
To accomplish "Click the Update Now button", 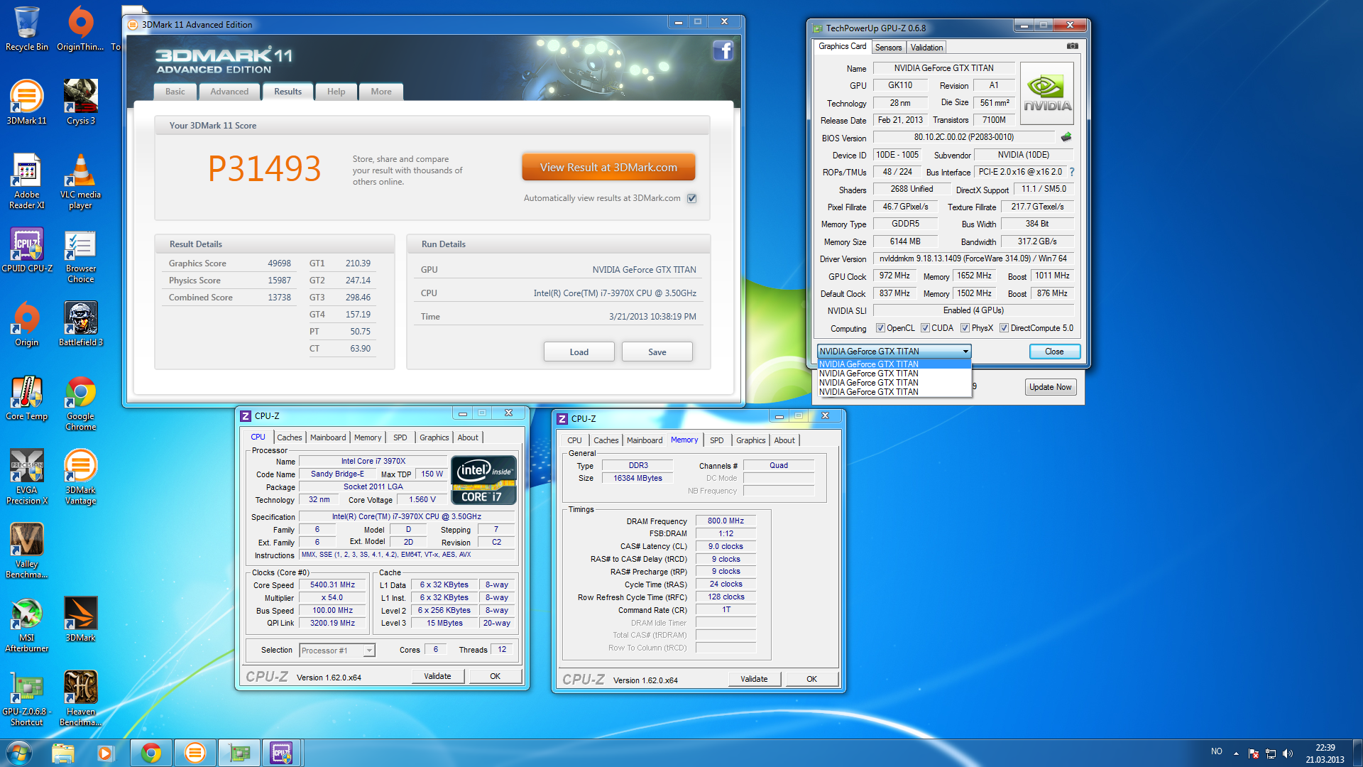I will 1050,387.
